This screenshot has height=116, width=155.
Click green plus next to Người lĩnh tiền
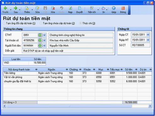(40, 45)
